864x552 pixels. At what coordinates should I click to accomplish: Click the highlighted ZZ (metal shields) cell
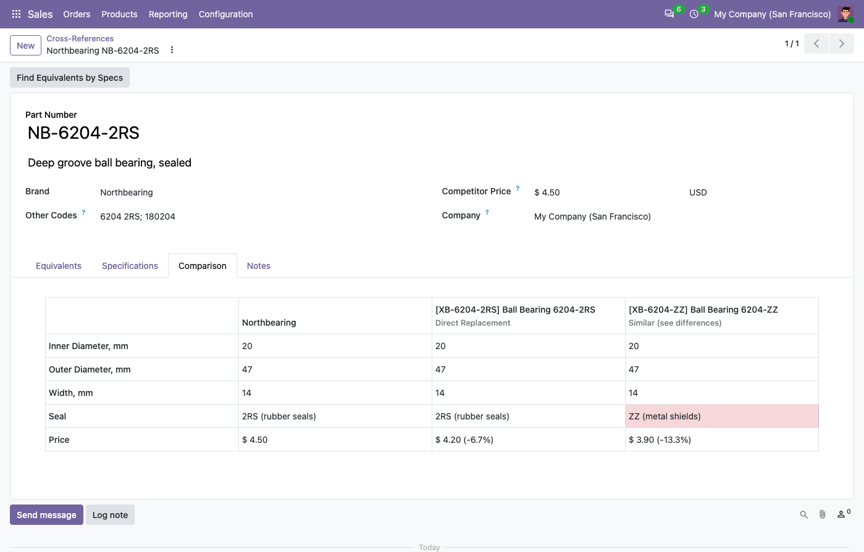722,416
